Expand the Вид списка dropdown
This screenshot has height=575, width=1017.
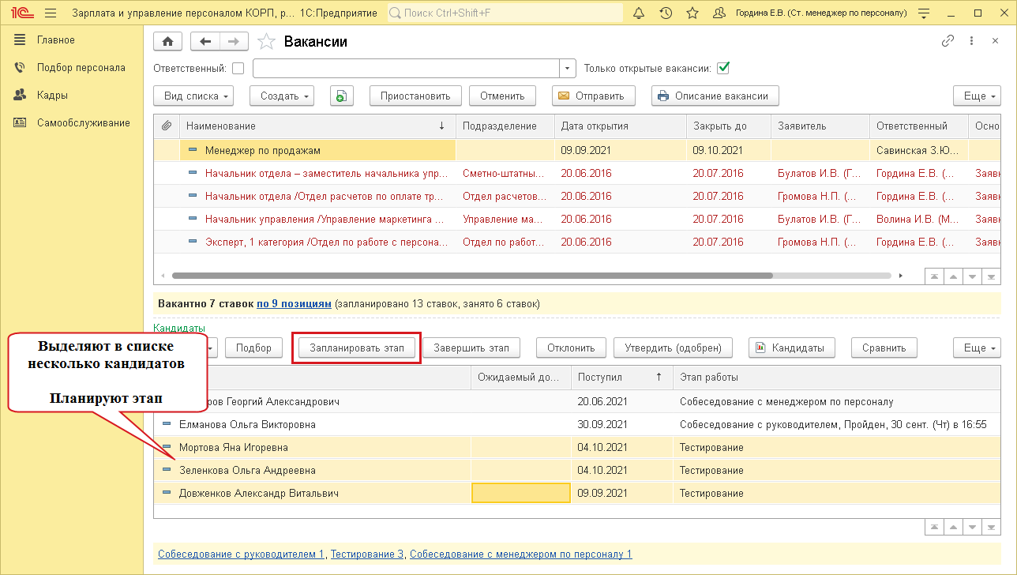[x=197, y=96]
